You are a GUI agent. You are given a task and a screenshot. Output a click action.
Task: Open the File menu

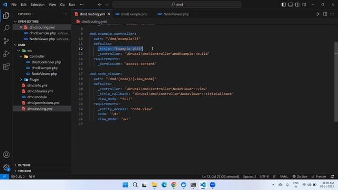pos(14,5)
